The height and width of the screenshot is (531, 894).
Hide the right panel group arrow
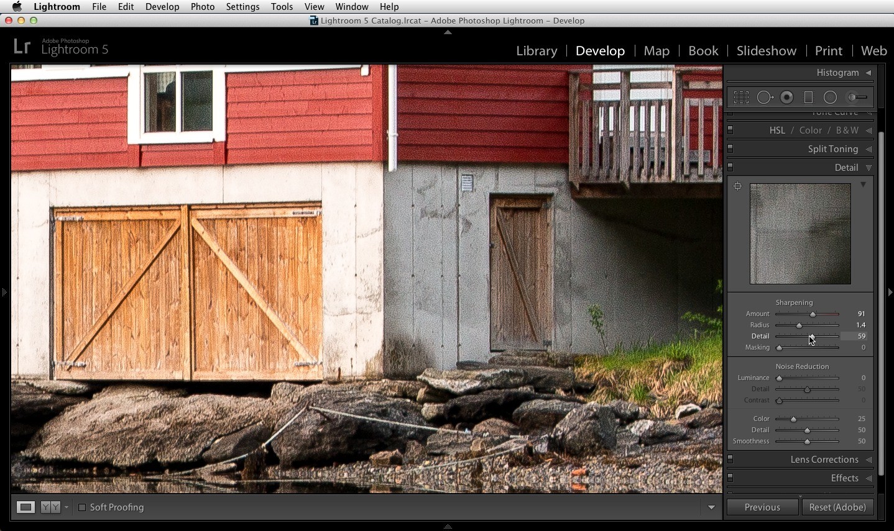pos(890,291)
